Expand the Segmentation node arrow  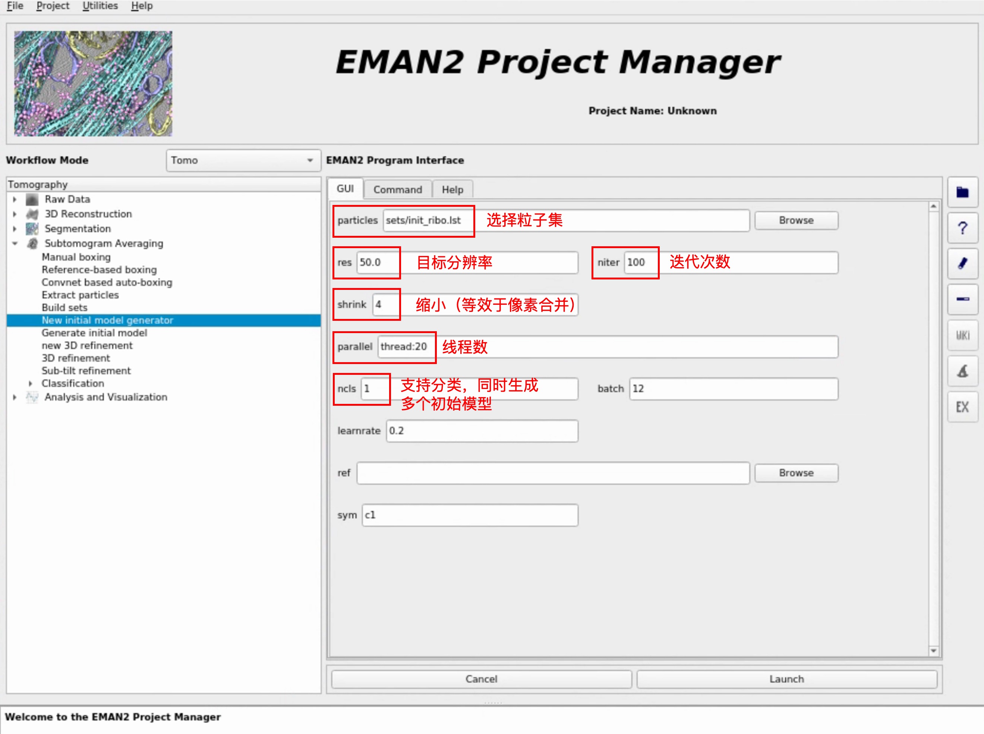click(x=15, y=229)
